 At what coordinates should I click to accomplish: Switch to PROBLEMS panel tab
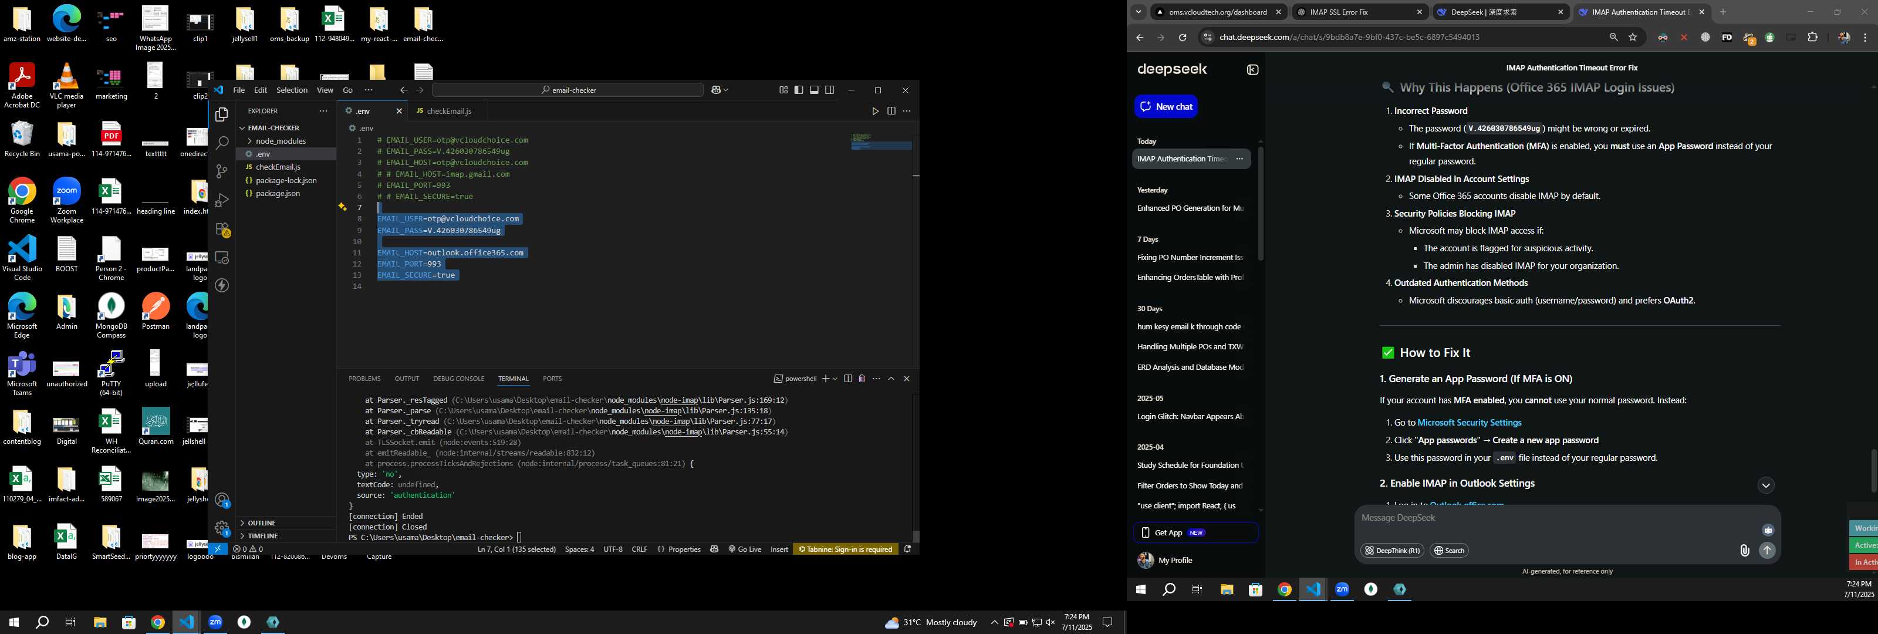364,379
